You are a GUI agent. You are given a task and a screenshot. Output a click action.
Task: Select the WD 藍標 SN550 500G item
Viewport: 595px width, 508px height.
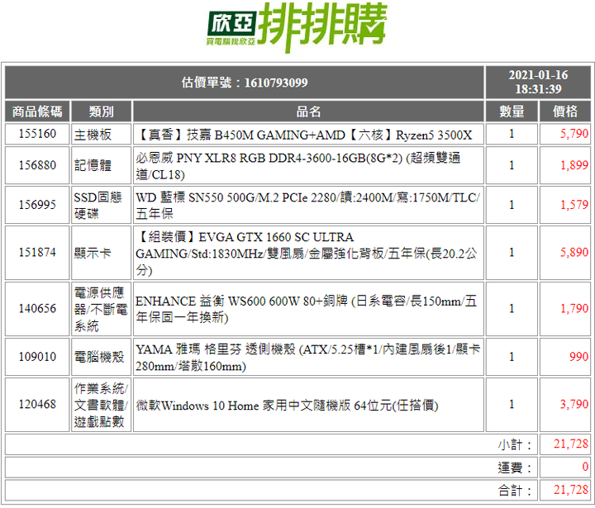[308, 205]
